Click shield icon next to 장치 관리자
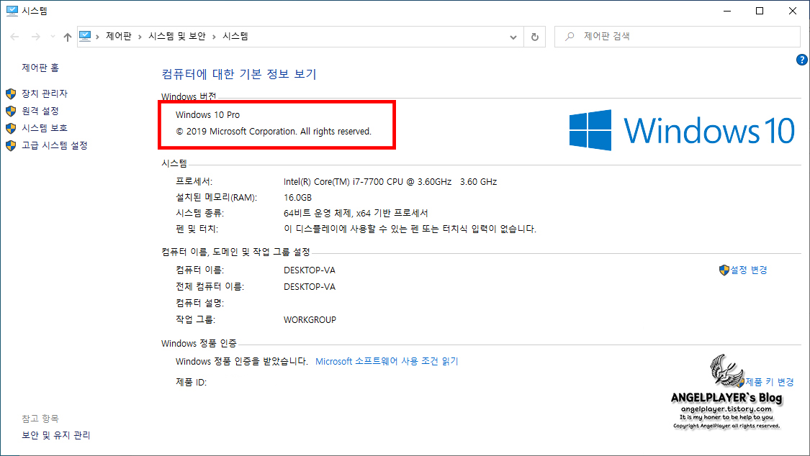This screenshot has height=456, width=810. [x=11, y=94]
